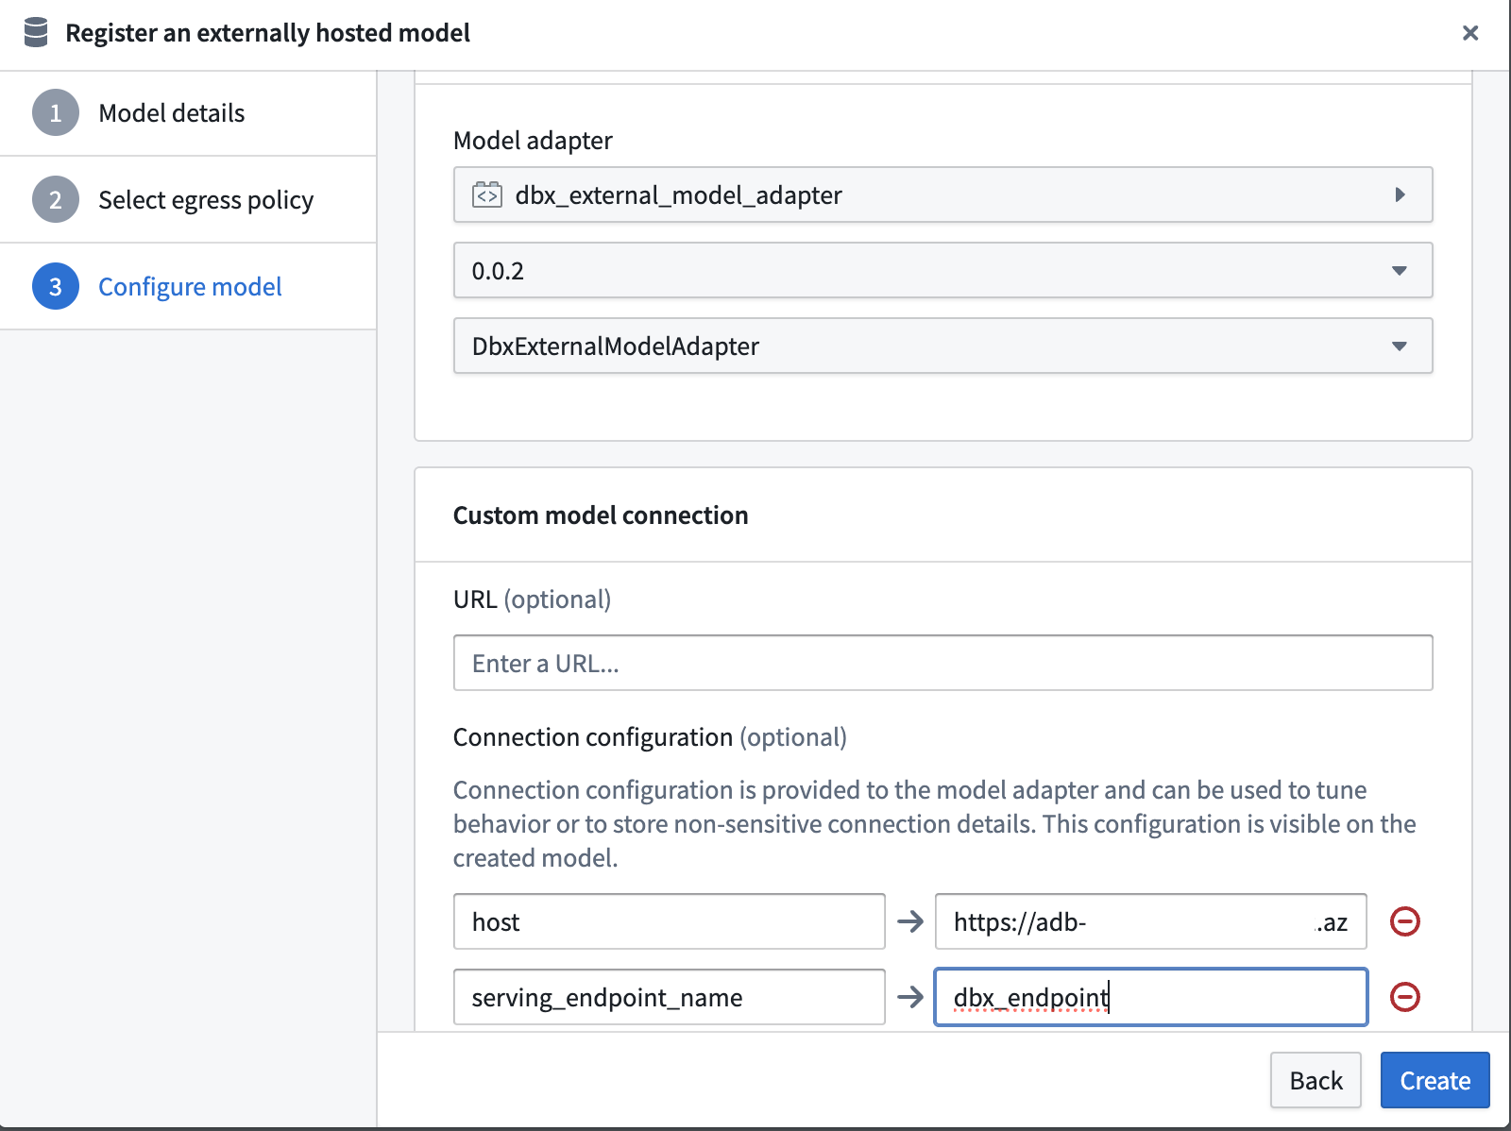Select the Model details step

tap(171, 112)
